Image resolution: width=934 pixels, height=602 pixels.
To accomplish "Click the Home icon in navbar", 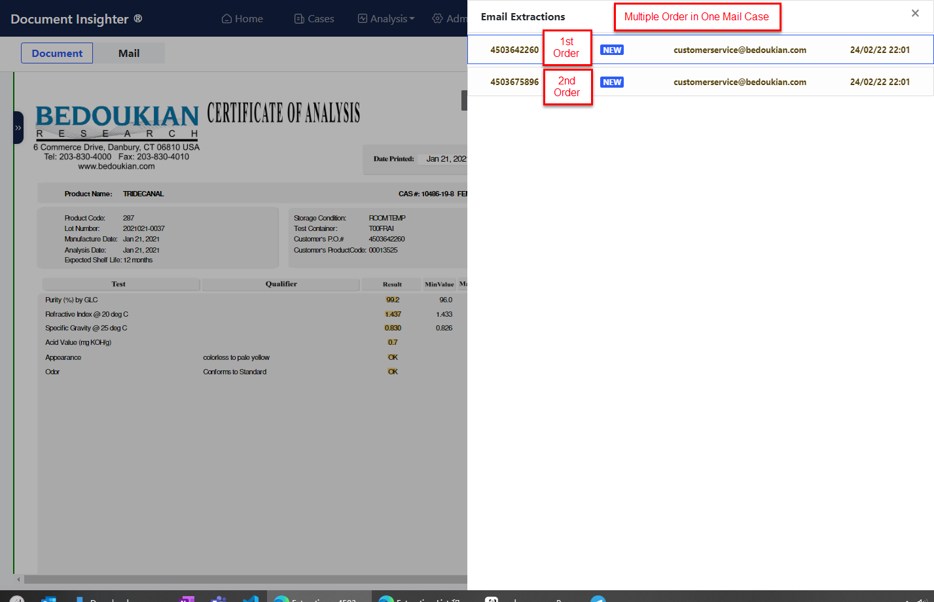I will (226, 19).
